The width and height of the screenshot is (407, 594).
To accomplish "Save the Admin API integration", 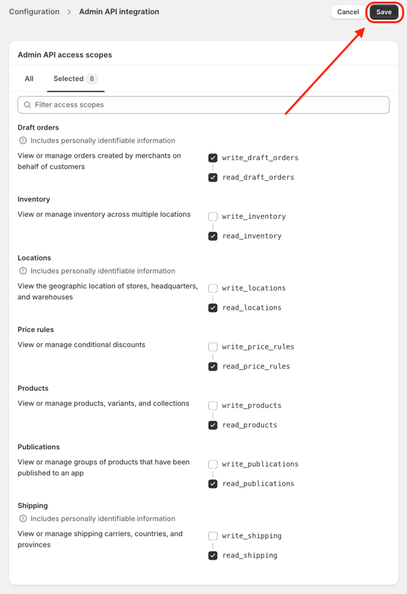I will (384, 12).
